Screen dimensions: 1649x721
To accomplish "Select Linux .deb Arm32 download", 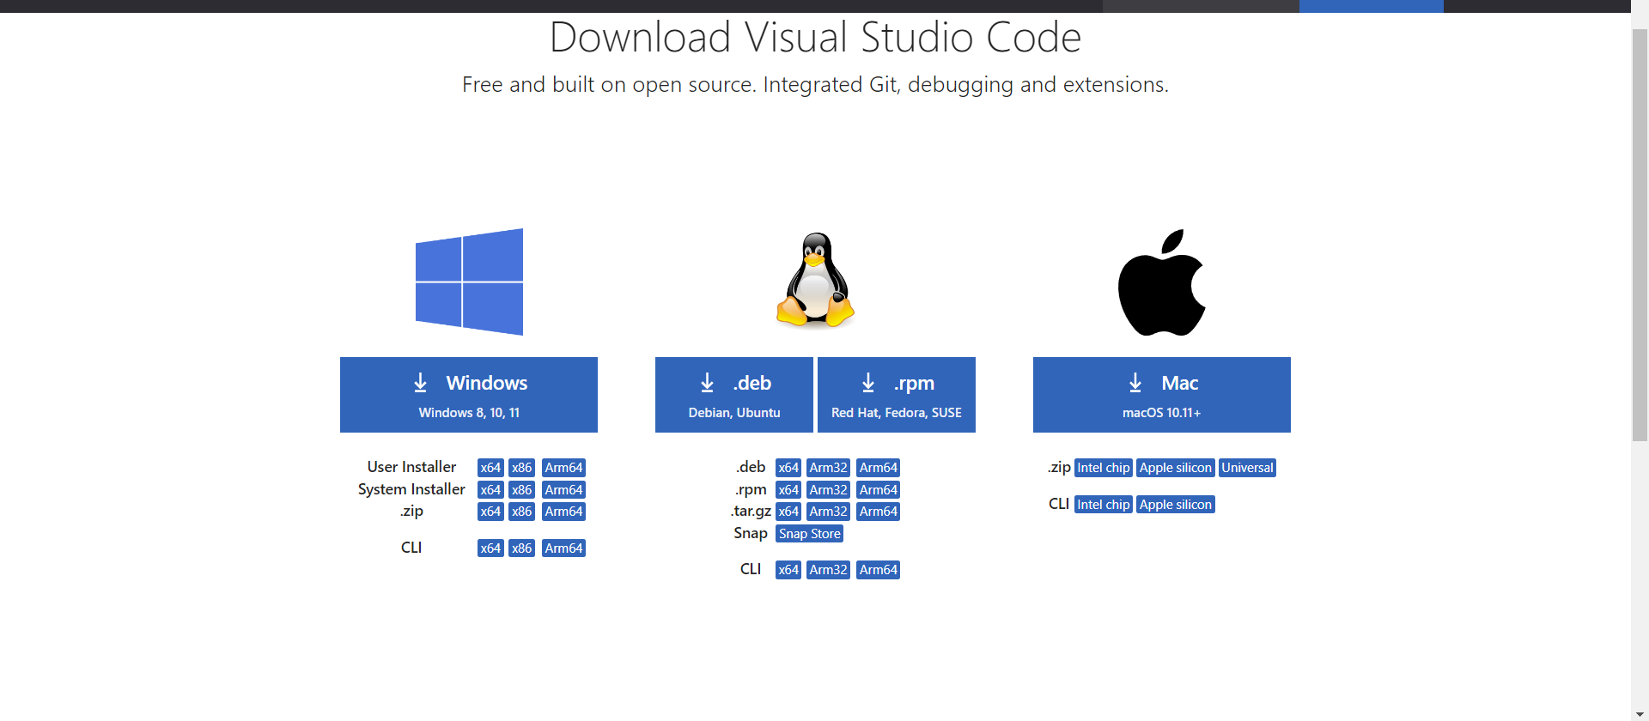I will coord(828,468).
